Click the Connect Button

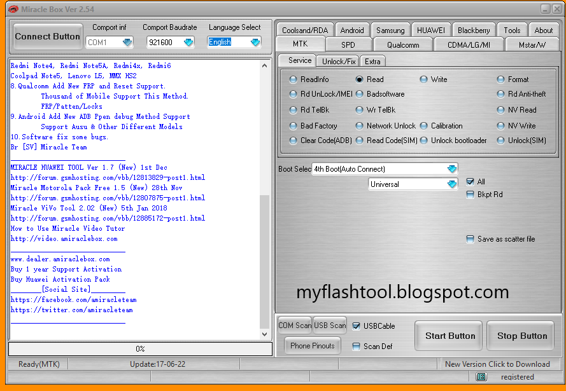[48, 36]
